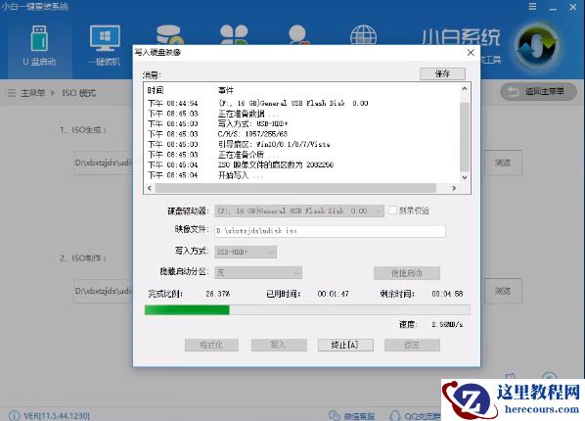Open the hamburger menu in title bar
The image size is (585, 421).
[x=532, y=6]
